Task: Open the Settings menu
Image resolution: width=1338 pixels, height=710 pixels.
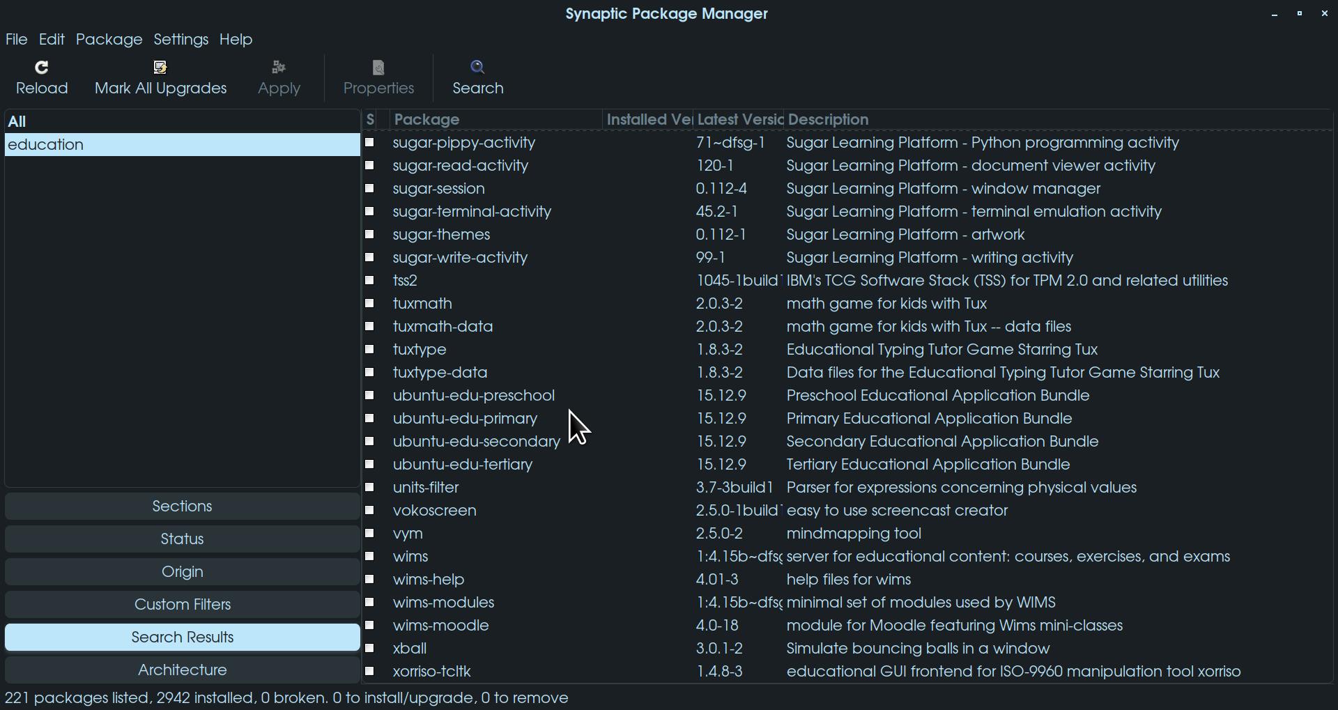Action: click(x=180, y=40)
